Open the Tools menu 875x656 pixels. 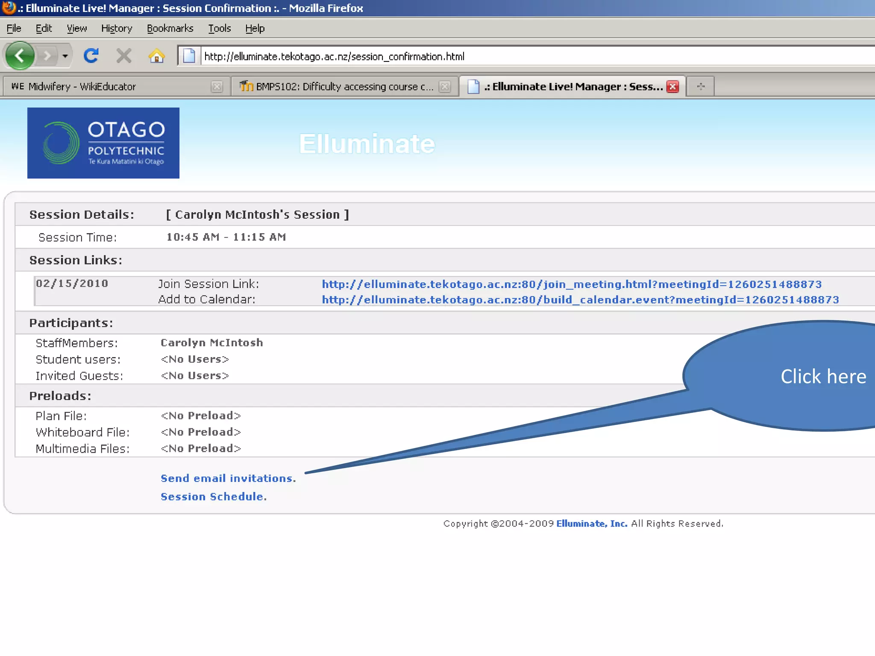click(x=220, y=29)
